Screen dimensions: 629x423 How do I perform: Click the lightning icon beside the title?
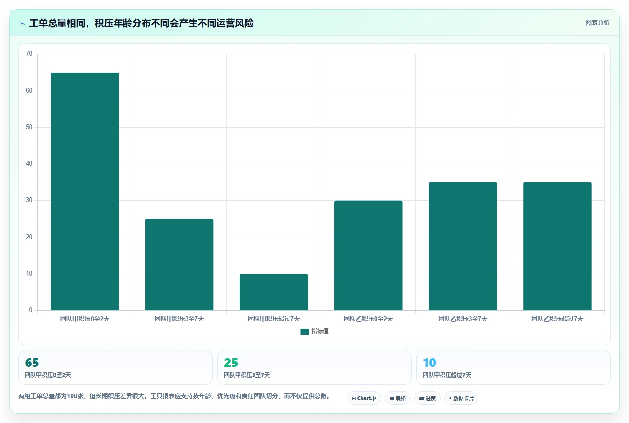(x=22, y=23)
